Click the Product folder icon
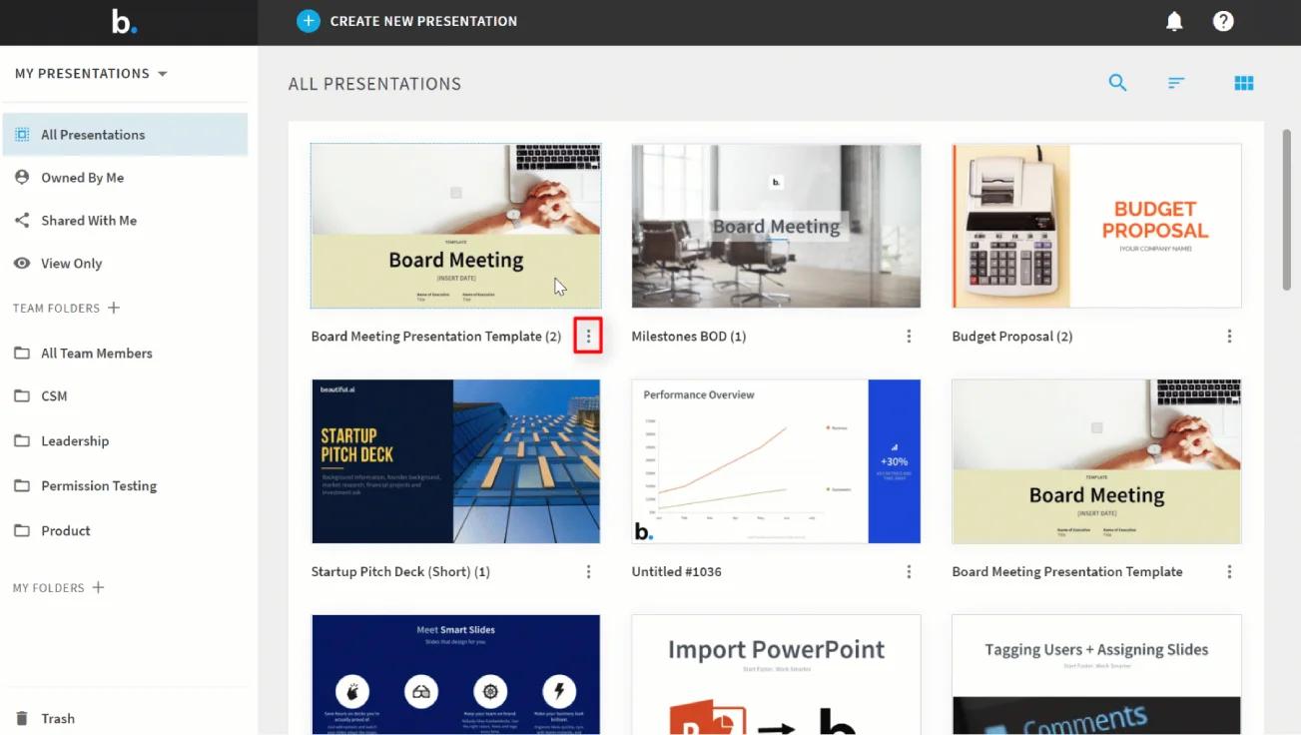 click(x=22, y=531)
